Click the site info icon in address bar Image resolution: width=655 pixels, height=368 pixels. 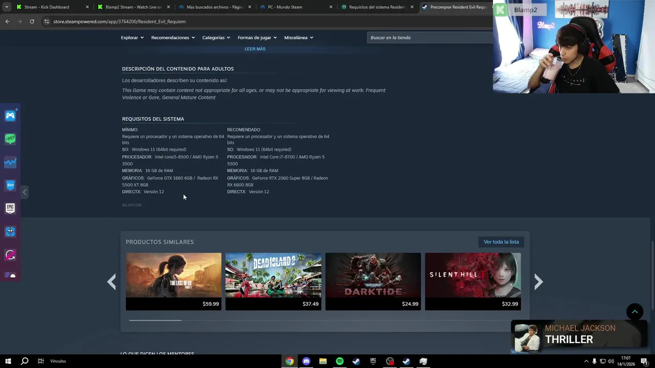pyautogui.click(x=47, y=21)
